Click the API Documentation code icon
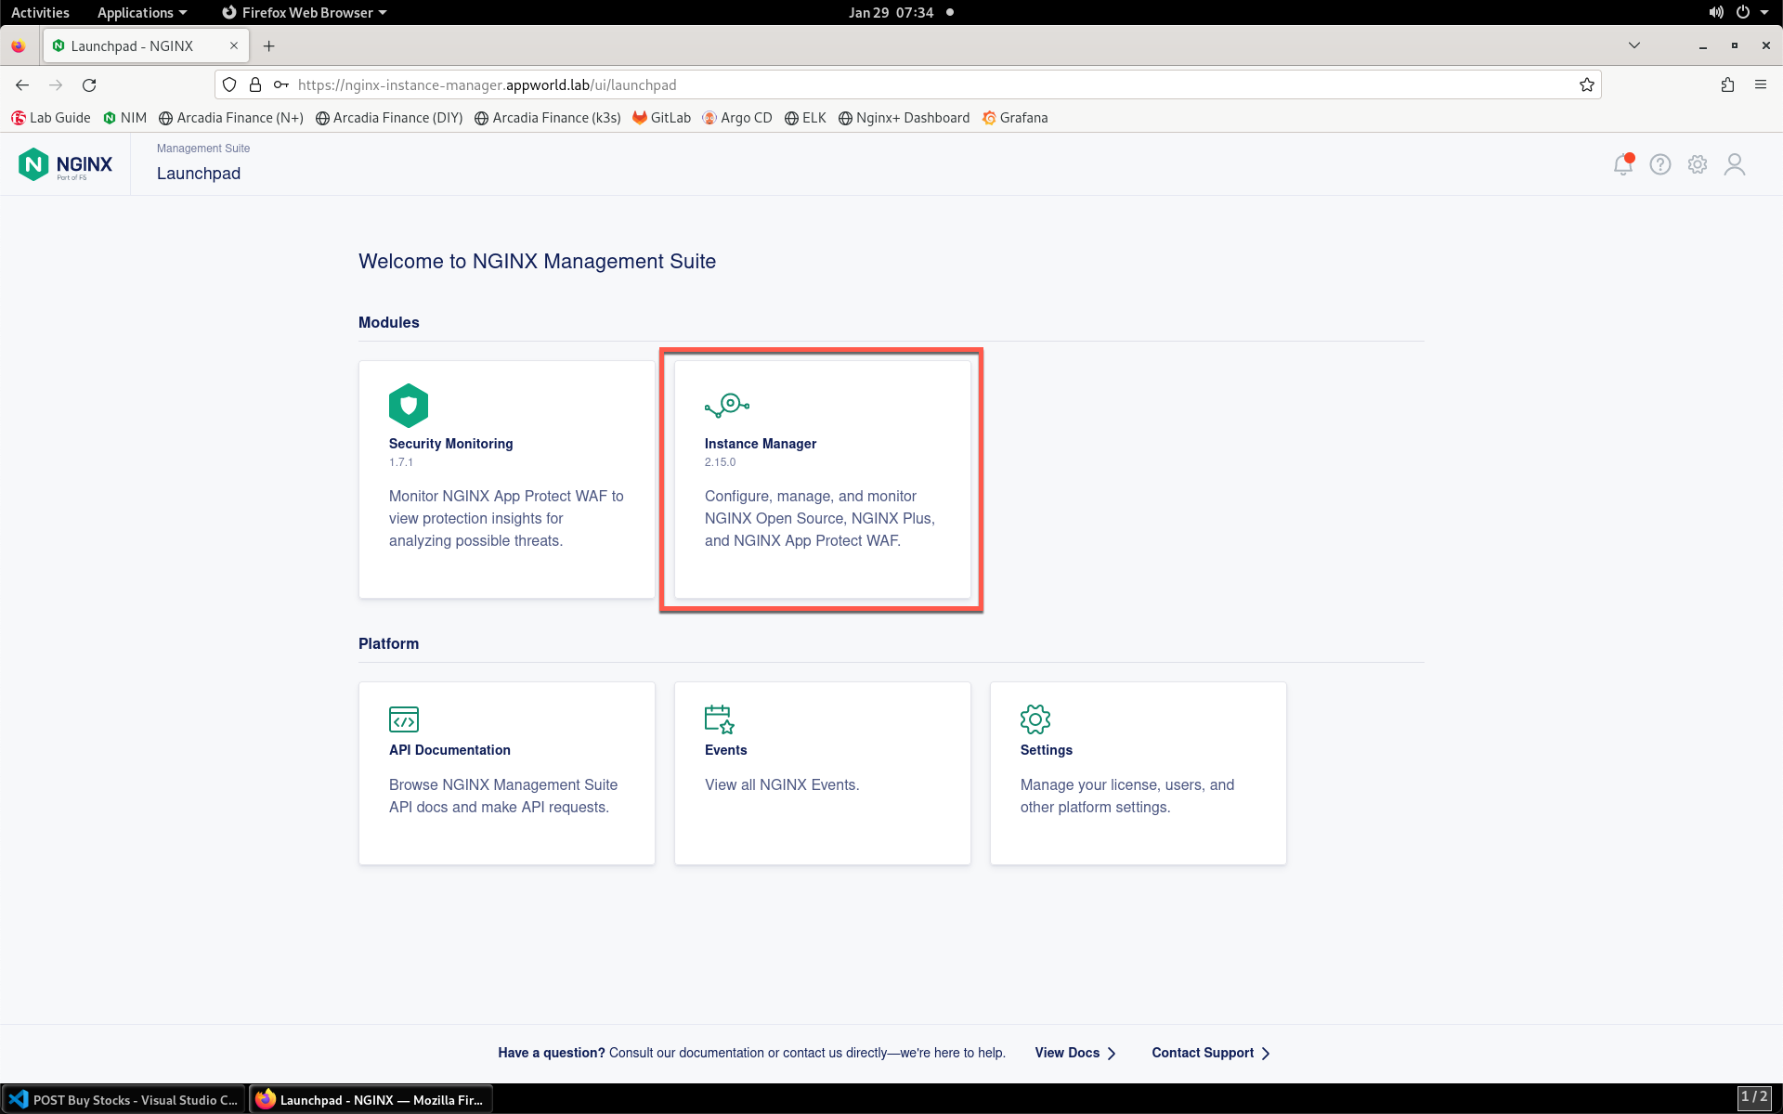 tap(404, 719)
